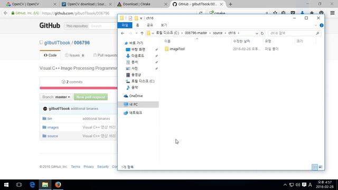Open the Issues tab on GitHub
This screenshot has height=190, width=338.
pos(74,55)
